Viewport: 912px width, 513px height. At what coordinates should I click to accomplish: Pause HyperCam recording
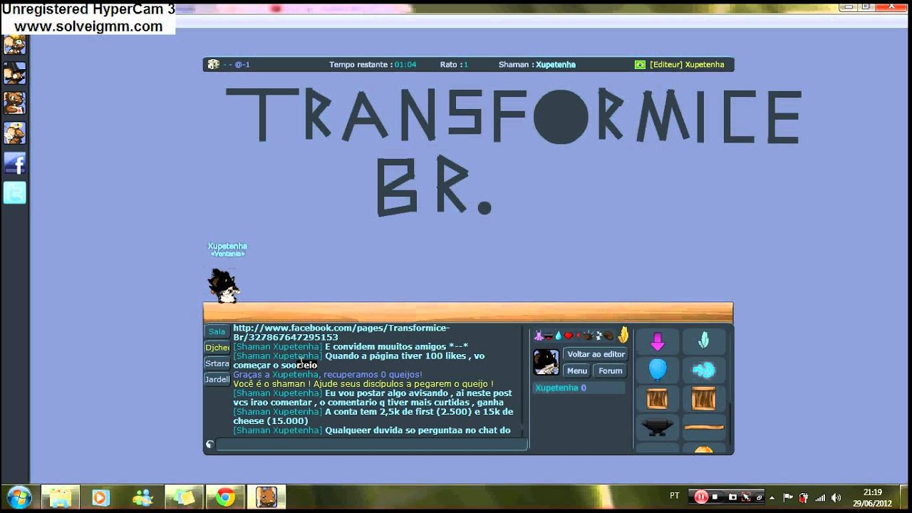701,497
